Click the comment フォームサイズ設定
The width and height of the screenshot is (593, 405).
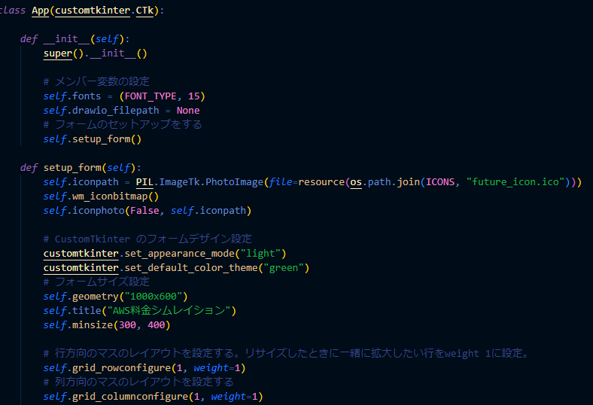coord(96,282)
